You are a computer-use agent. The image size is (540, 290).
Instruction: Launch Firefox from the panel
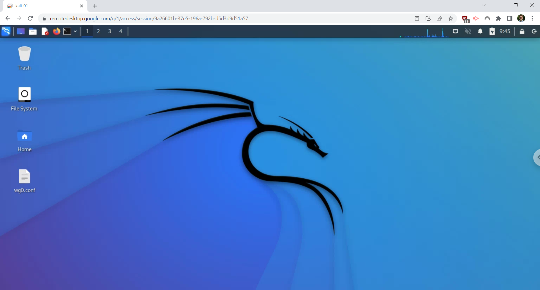coord(57,31)
